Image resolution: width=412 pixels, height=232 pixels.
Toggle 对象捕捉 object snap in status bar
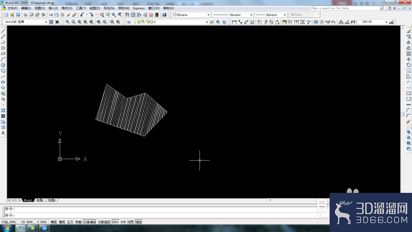90,222
